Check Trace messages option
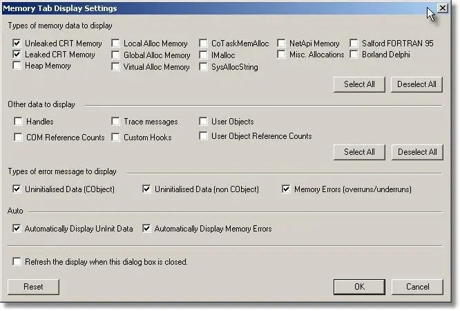460x311 pixels. (x=115, y=121)
